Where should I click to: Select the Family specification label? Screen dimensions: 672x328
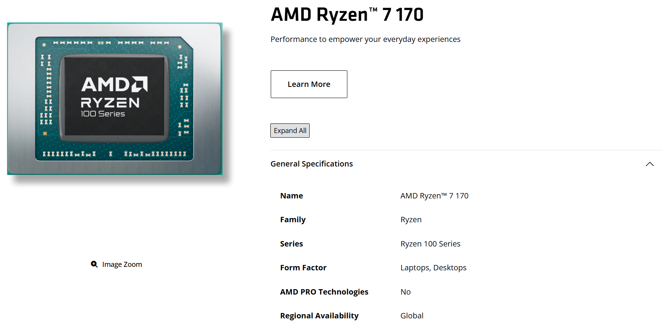pos(293,220)
